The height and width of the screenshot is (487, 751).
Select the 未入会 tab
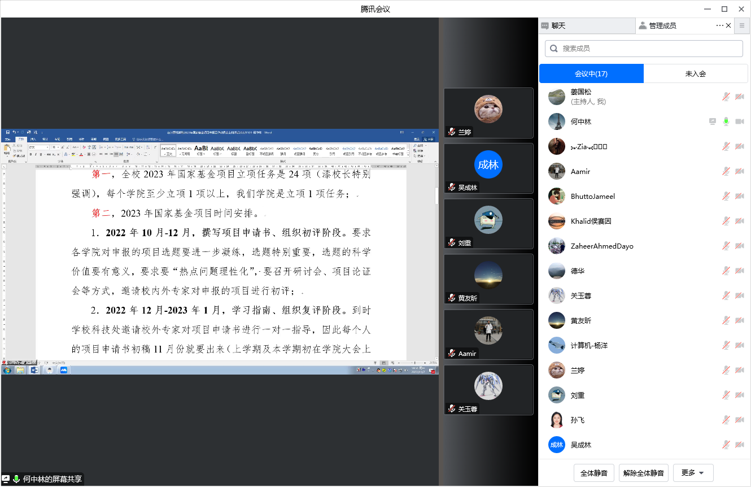pyautogui.click(x=695, y=74)
